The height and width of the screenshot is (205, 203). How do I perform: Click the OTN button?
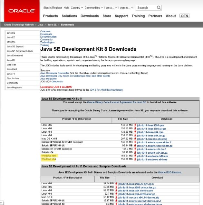[x=184, y=16]
